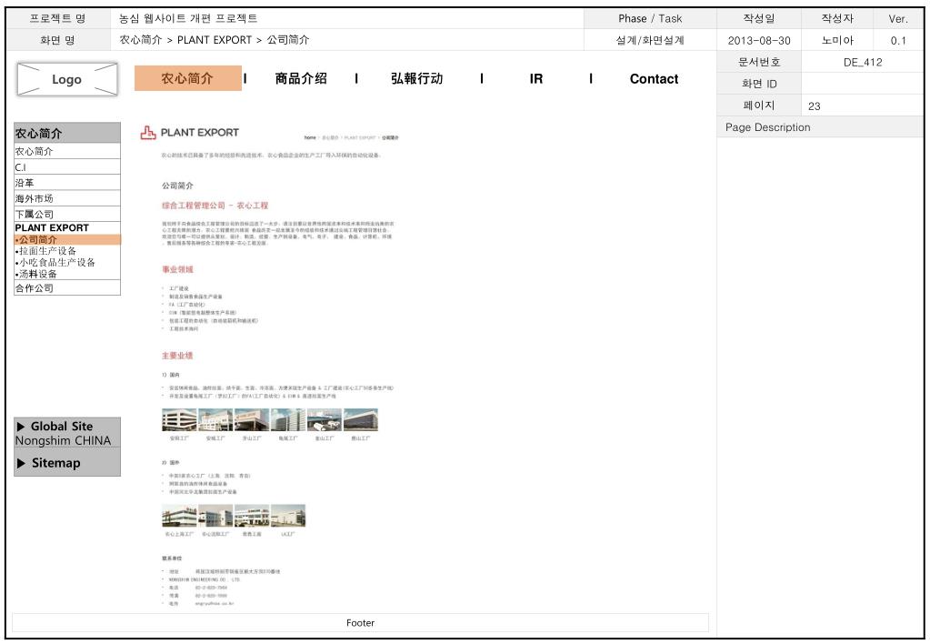Select highlighted 公司简介 submenu item
The width and height of the screenshot is (930, 644).
click(67, 240)
